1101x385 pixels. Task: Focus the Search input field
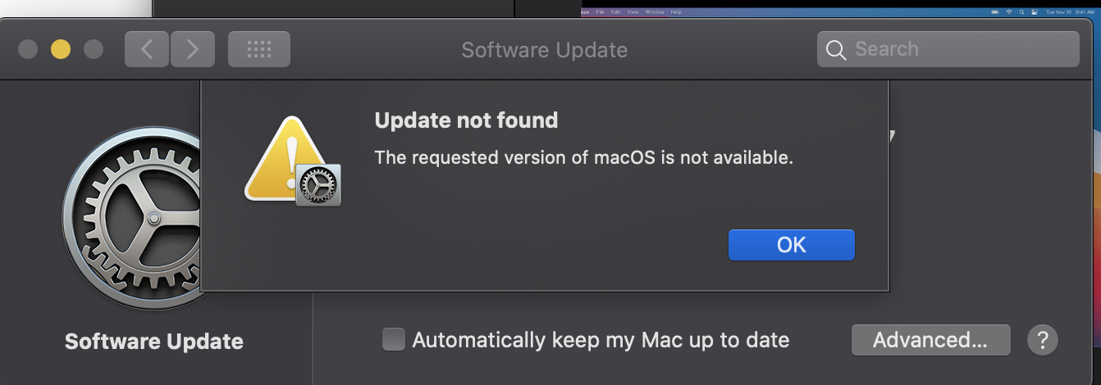[948, 49]
